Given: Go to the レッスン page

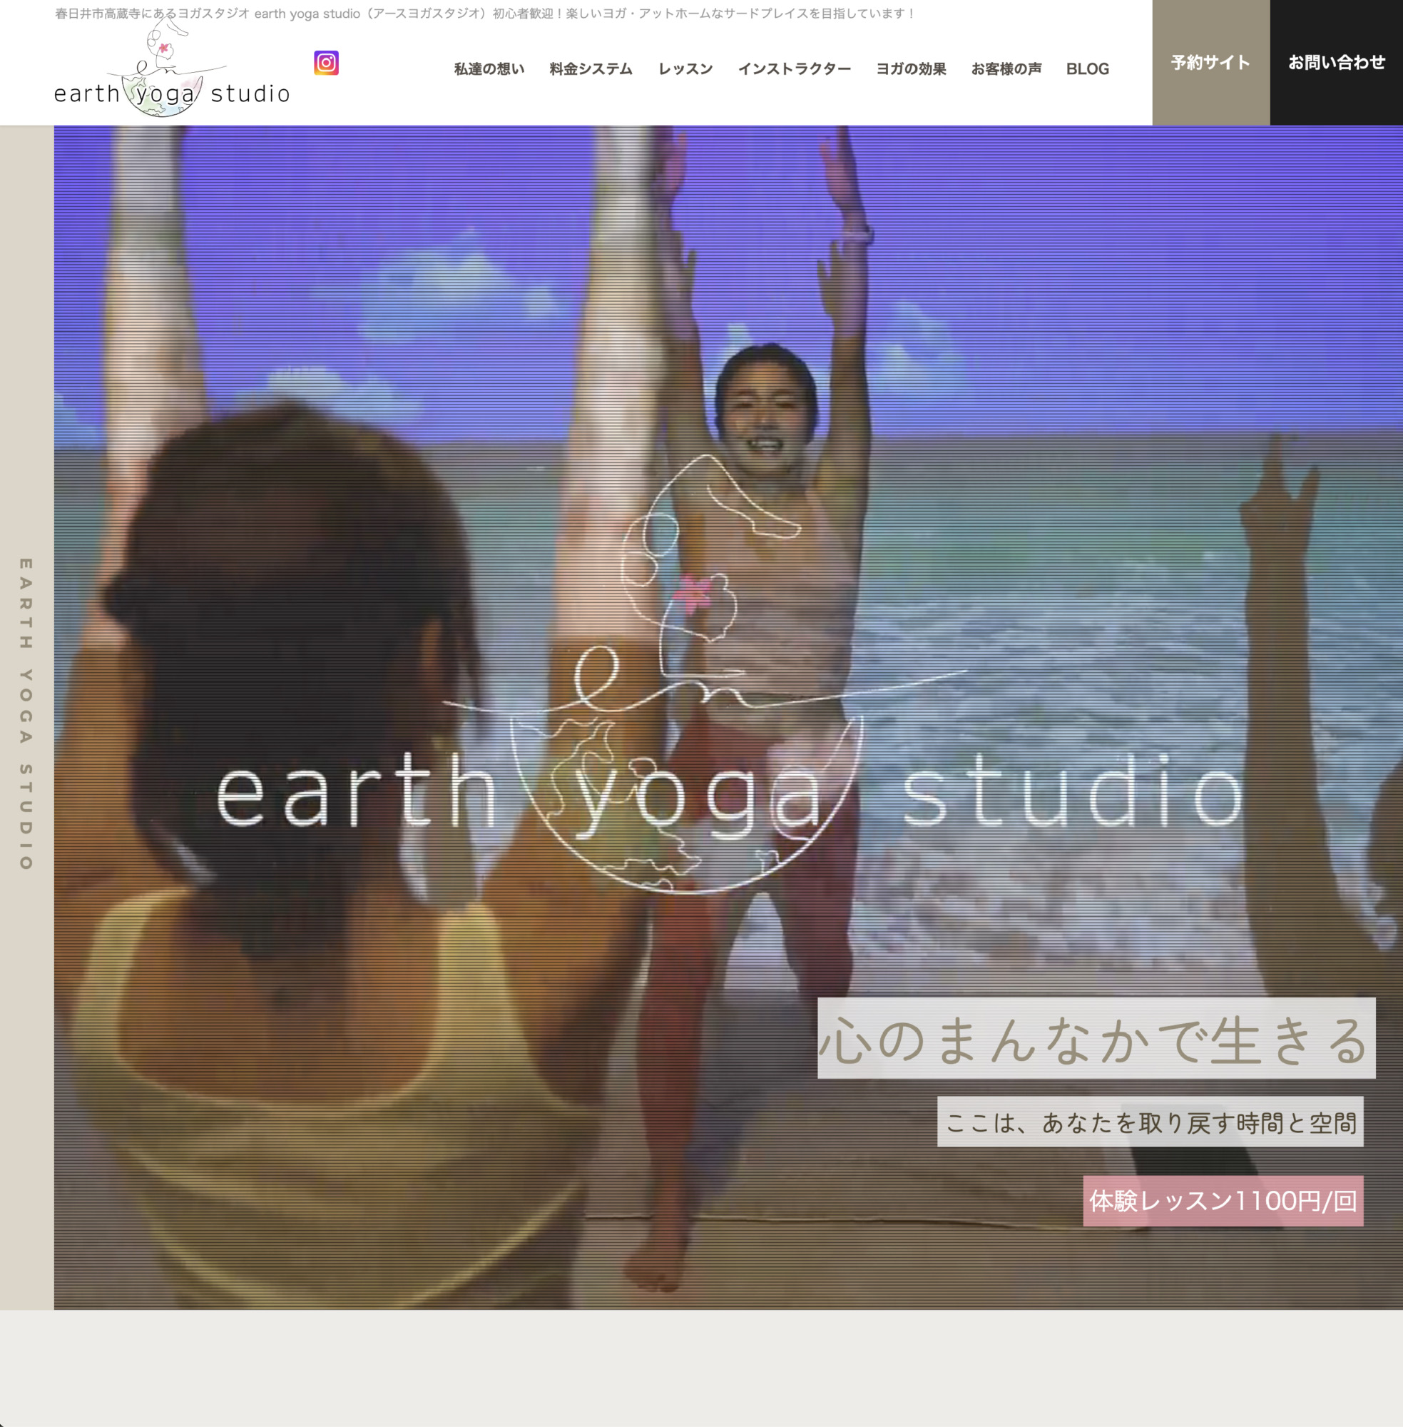Looking at the screenshot, I should [x=685, y=69].
